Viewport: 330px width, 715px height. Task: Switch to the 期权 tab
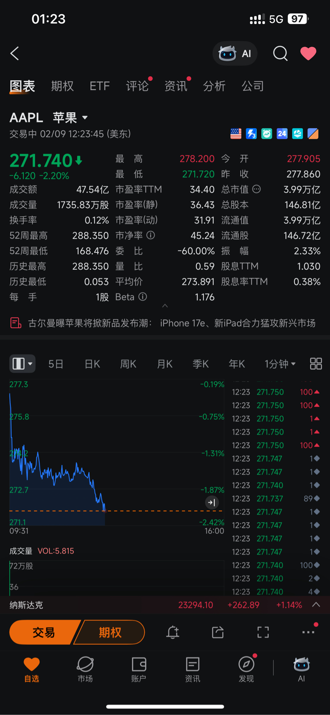[x=62, y=86]
